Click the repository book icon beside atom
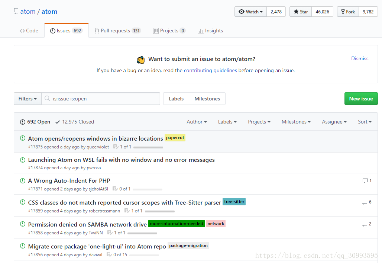Image resolution: width=382 pixels, height=263 pixels. click(16, 11)
